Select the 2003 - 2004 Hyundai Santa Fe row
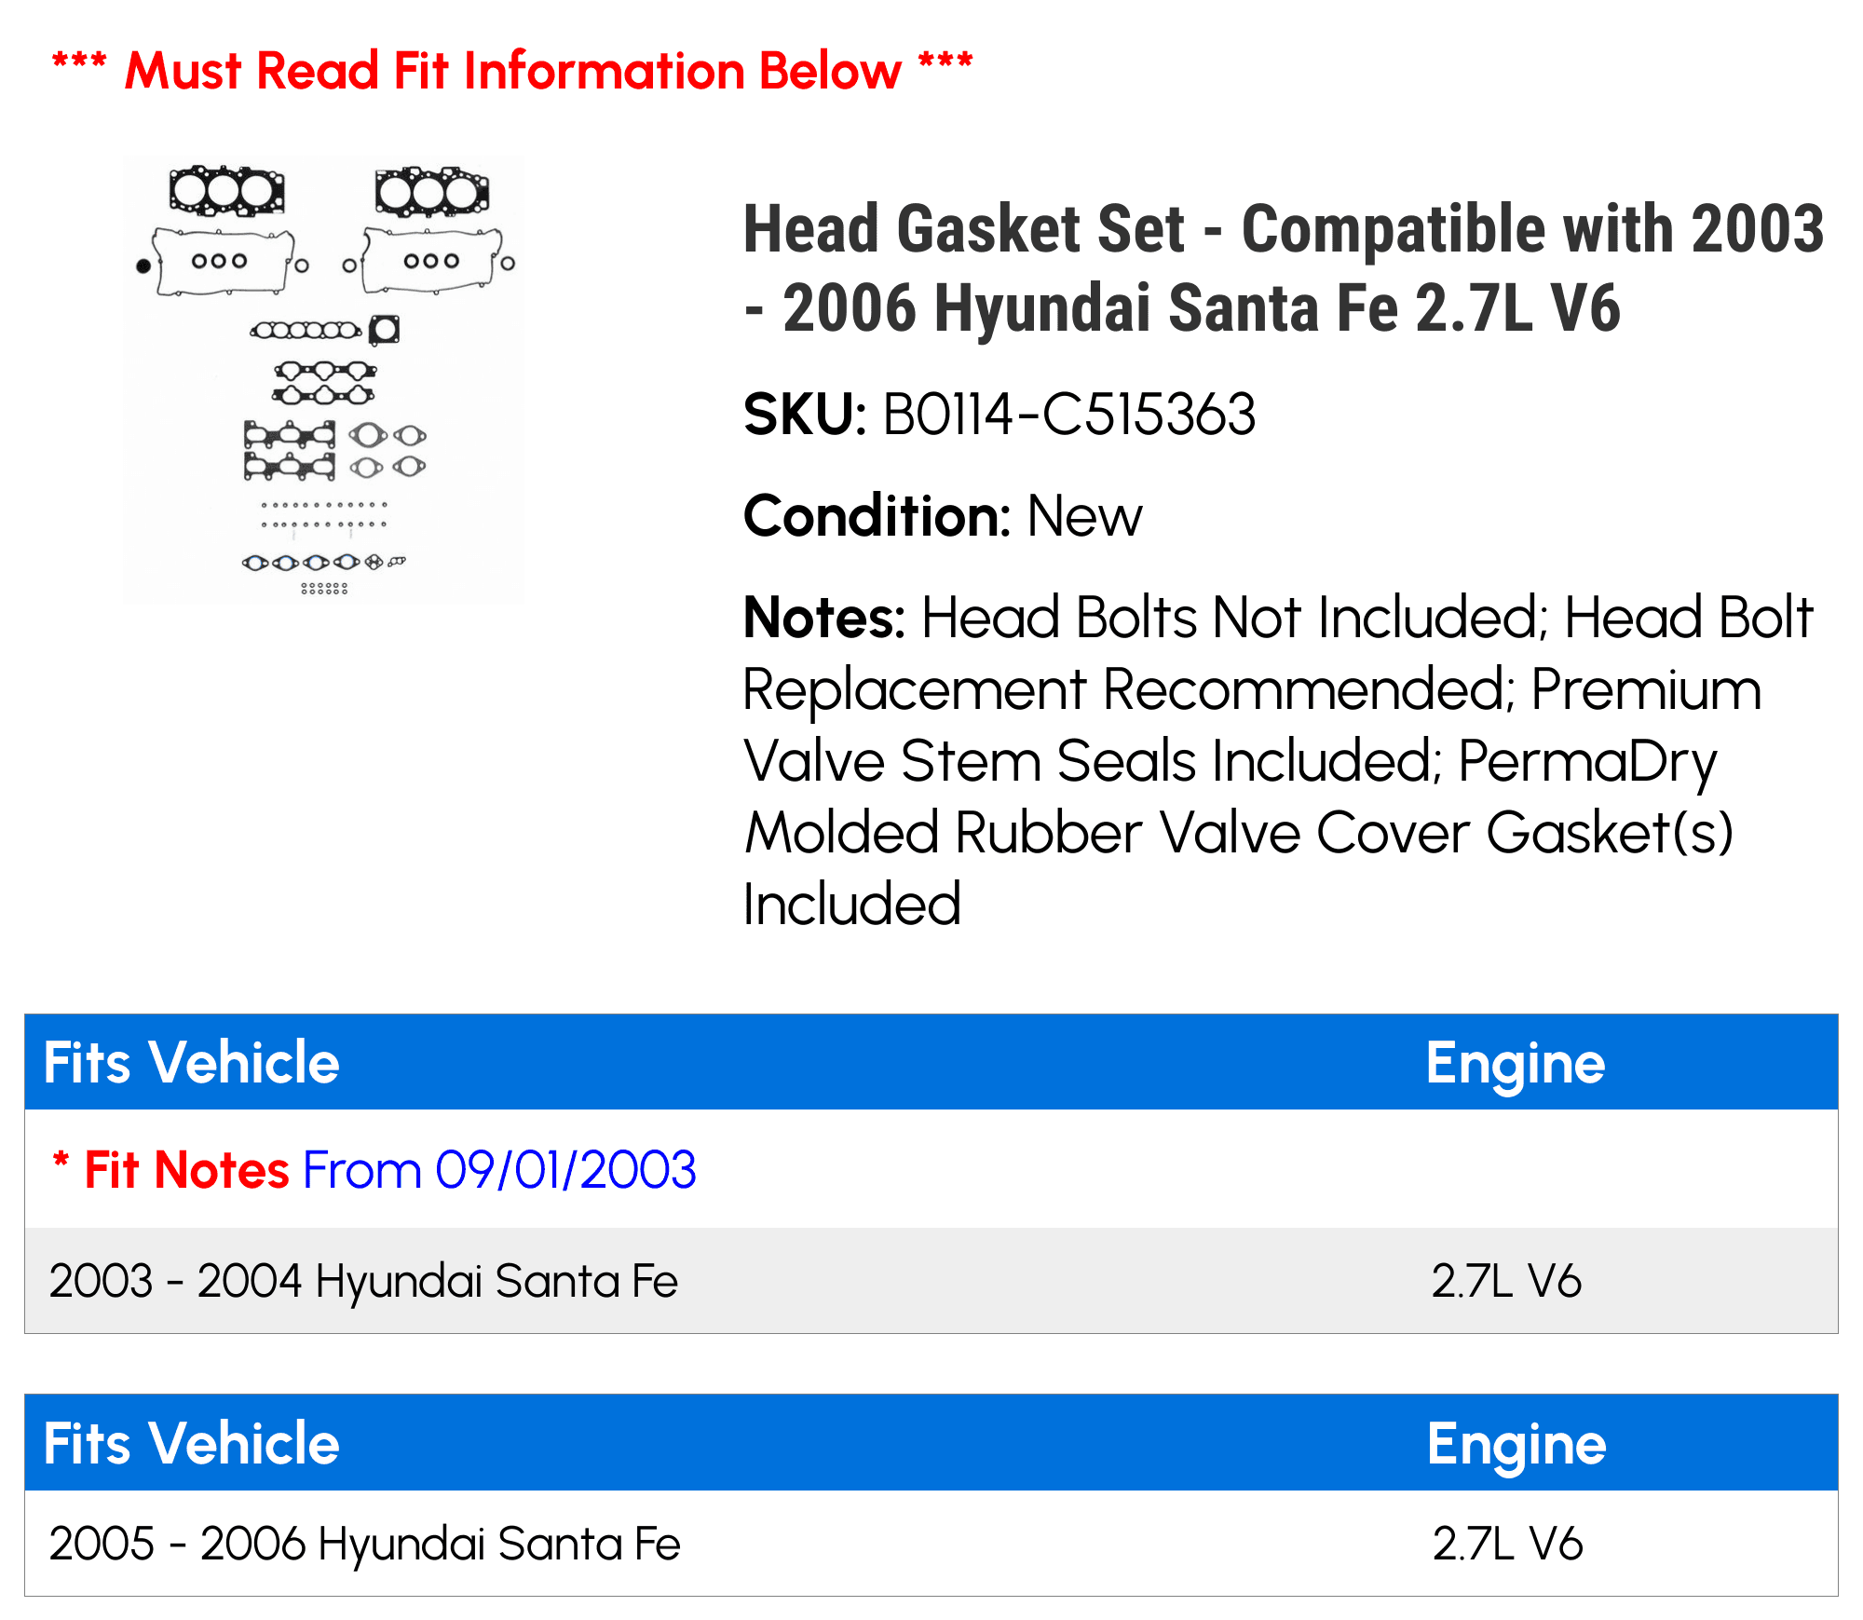The image size is (1863, 1620). pyautogui.click(x=931, y=1280)
